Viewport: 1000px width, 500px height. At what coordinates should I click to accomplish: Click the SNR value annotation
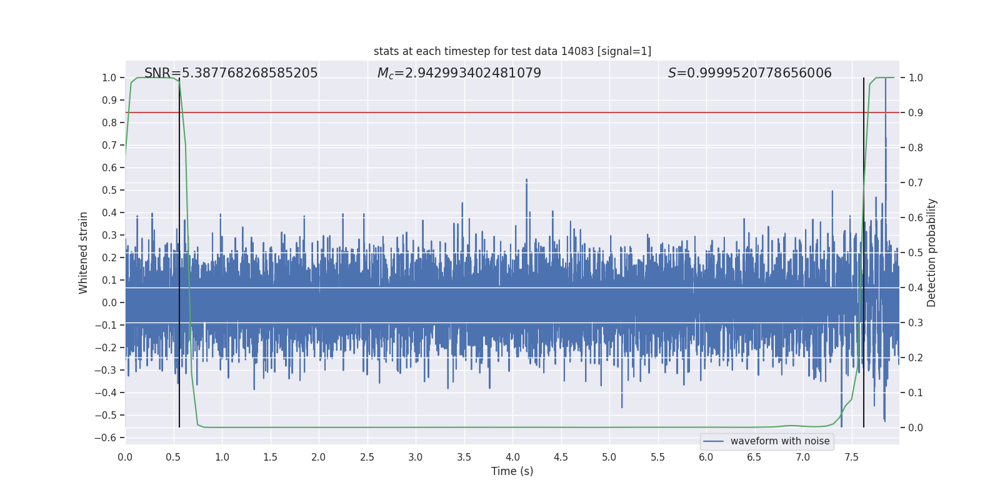coord(231,73)
